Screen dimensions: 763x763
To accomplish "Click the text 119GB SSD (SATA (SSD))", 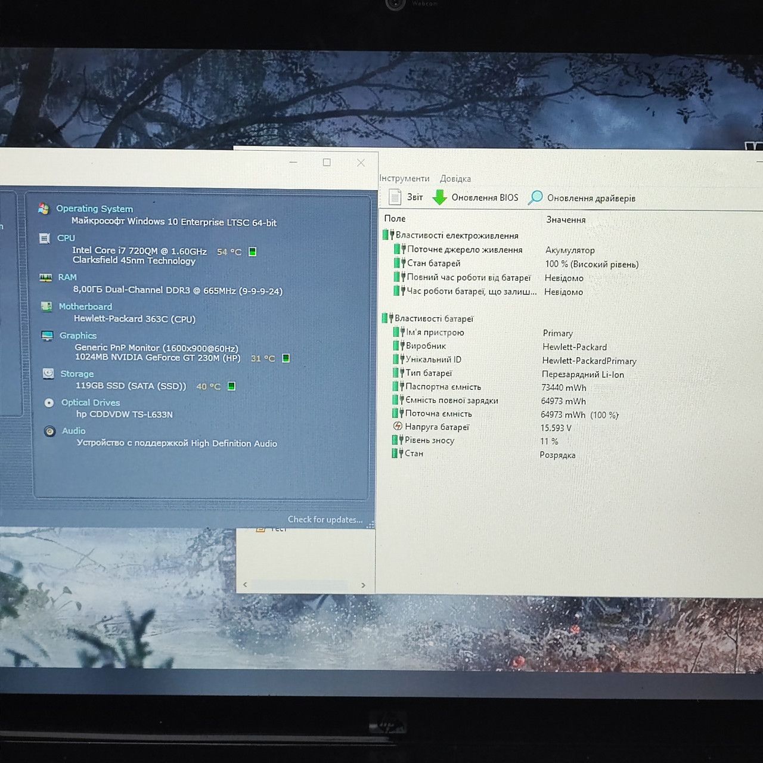I will (131, 386).
